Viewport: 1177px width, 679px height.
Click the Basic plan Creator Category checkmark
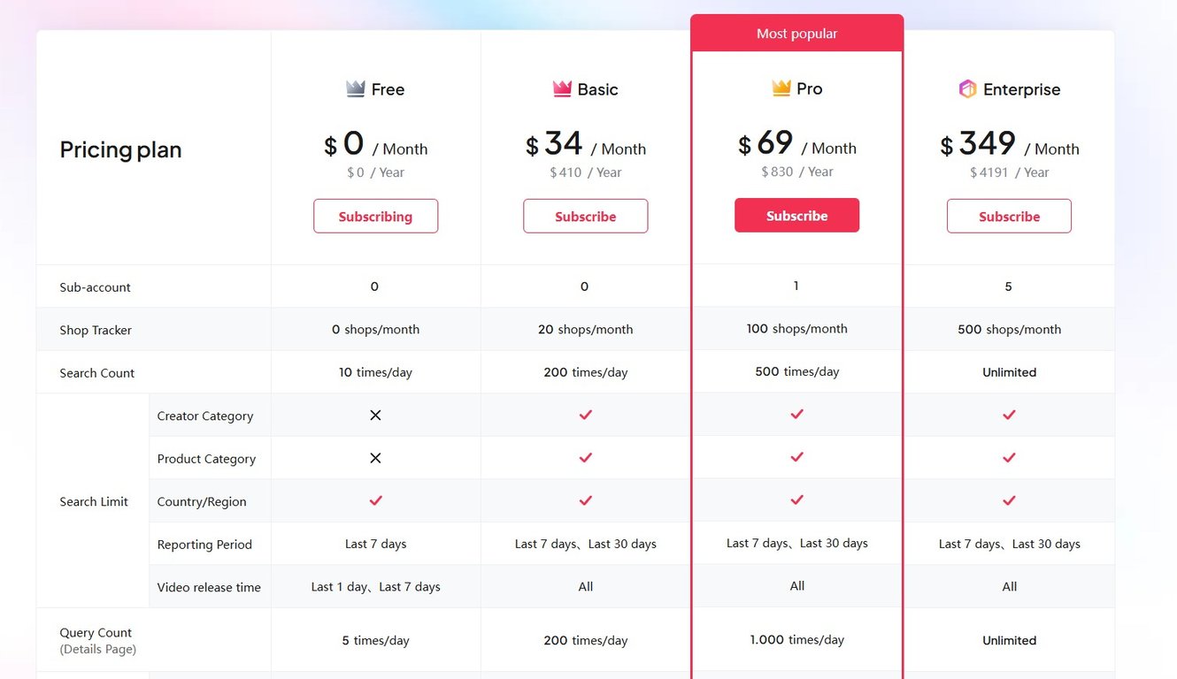(585, 415)
